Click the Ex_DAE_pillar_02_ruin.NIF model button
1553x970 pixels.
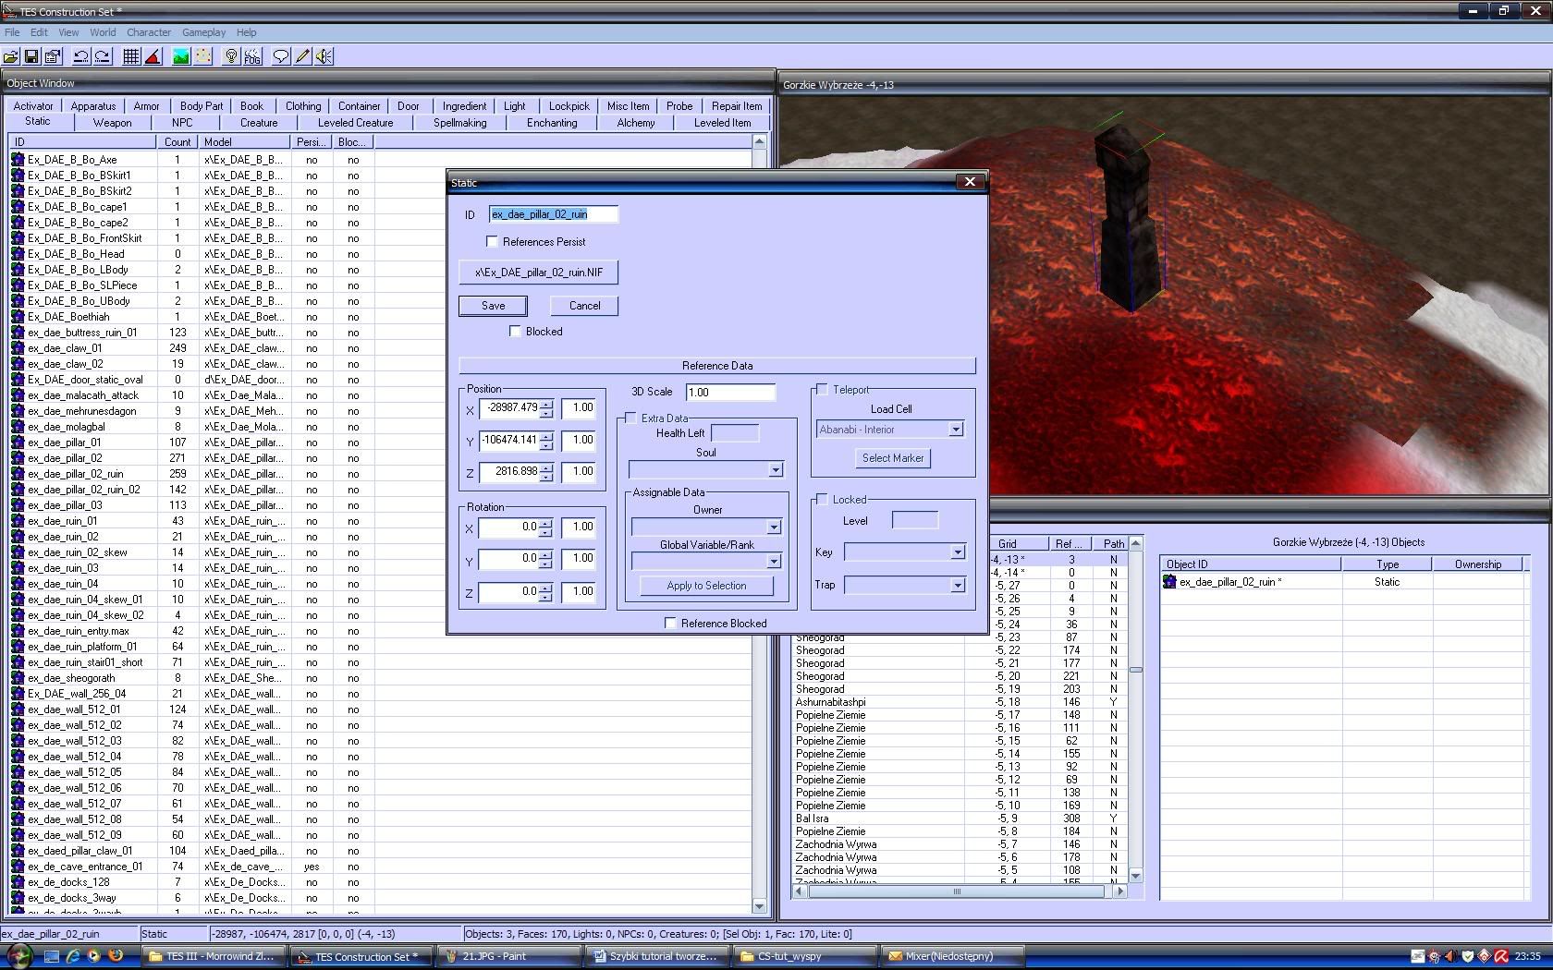click(538, 273)
